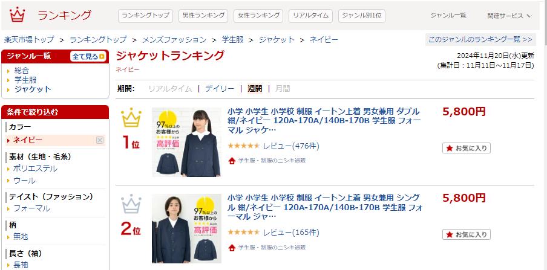The image size is (547, 270).
Task: Open the 男性ランキング menu item
Action: [x=203, y=16]
